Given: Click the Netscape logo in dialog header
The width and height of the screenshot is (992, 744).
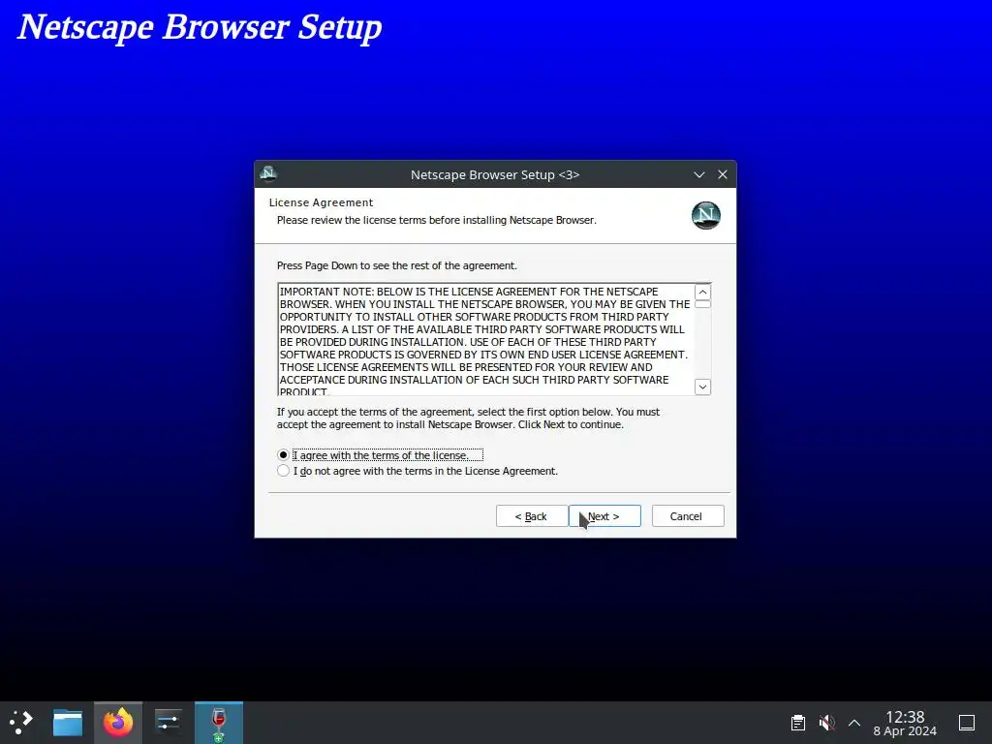Looking at the screenshot, I should [705, 215].
